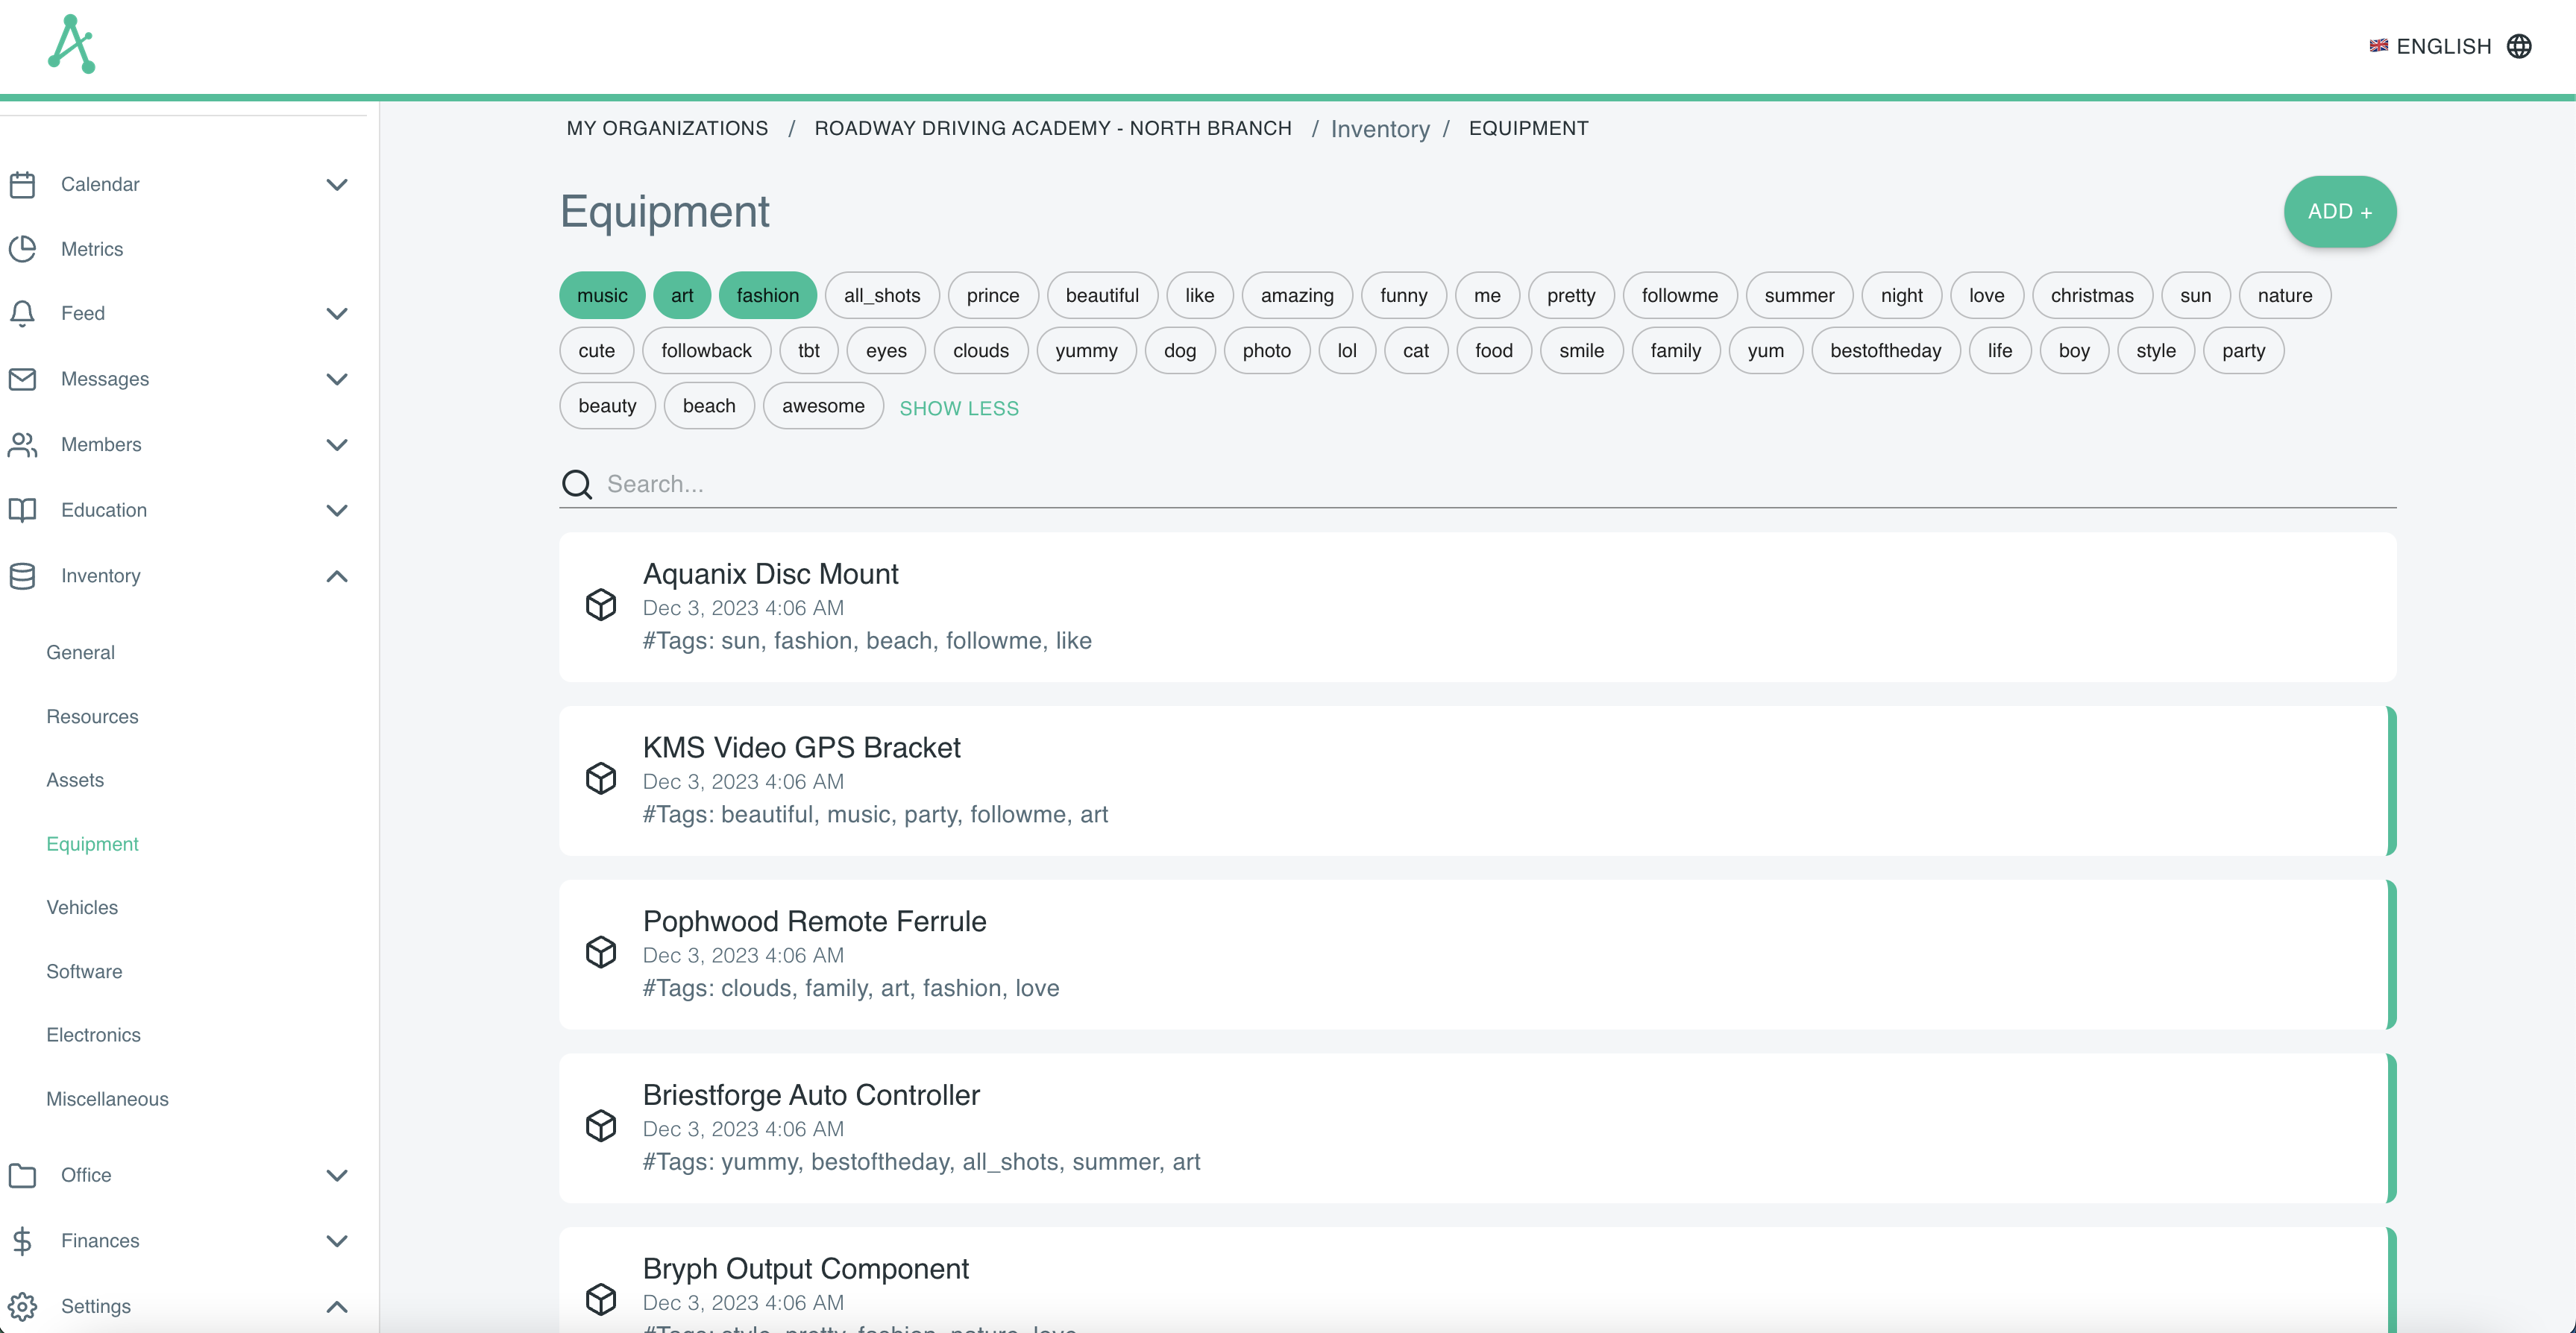Screen dimensions: 2576x1333
Task: Expand the Finances section chevron
Action: [337, 1241]
